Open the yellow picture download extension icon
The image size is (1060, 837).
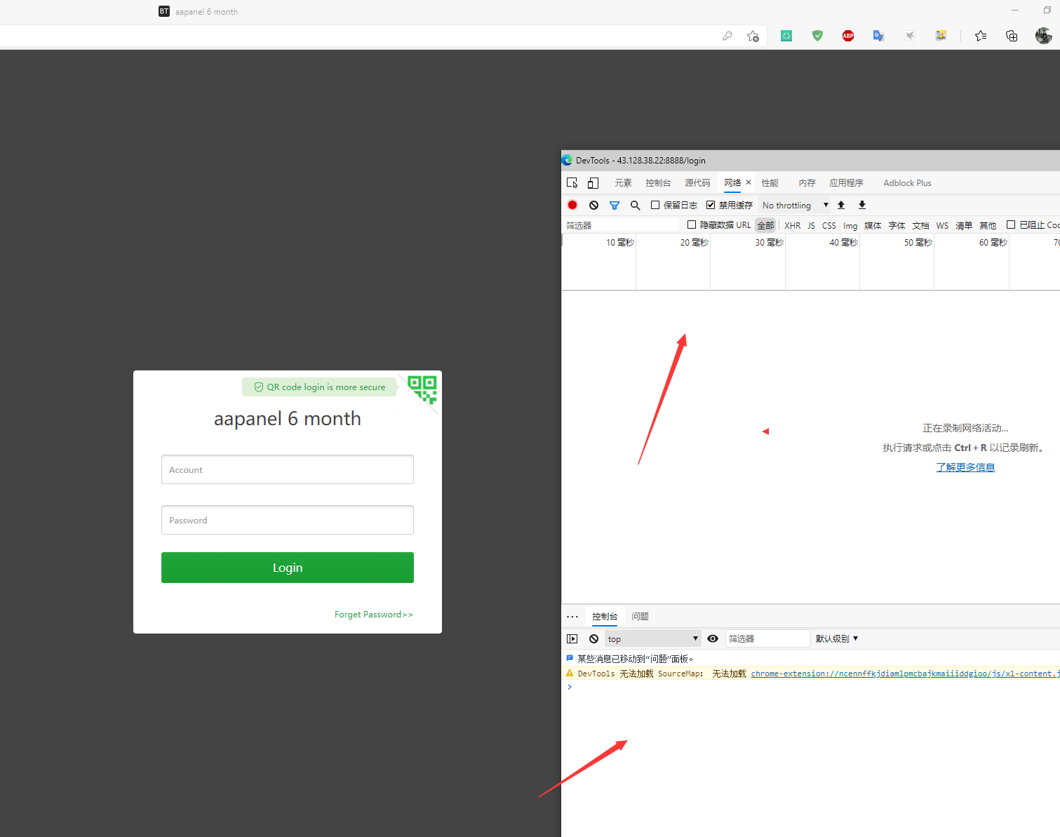pyautogui.click(x=941, y=36)
